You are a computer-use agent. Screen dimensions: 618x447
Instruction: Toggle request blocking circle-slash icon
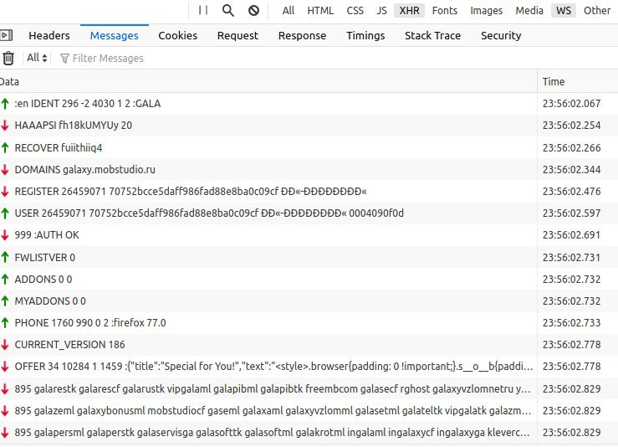pos(254,10)
